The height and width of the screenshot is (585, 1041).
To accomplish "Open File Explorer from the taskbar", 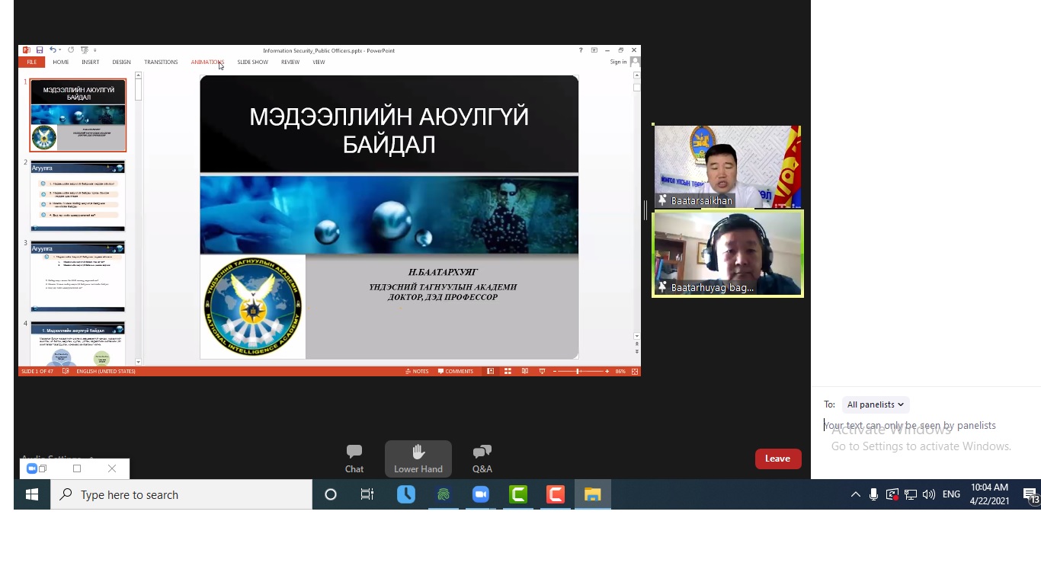I will coord(592,494).
